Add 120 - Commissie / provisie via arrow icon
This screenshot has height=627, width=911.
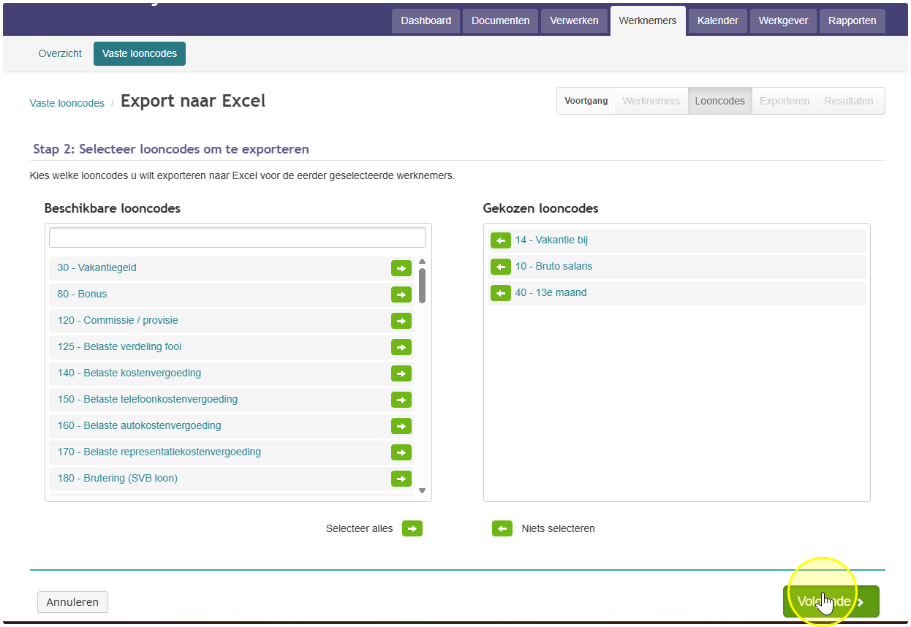(x=401, y=321)
